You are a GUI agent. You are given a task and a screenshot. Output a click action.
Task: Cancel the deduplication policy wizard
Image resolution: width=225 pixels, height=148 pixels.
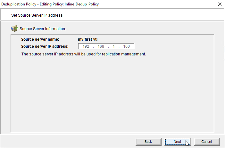coord(206,142)
